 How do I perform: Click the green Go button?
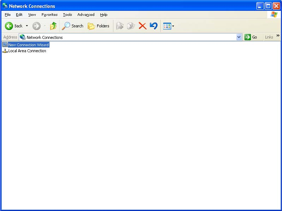pos(251,37)
